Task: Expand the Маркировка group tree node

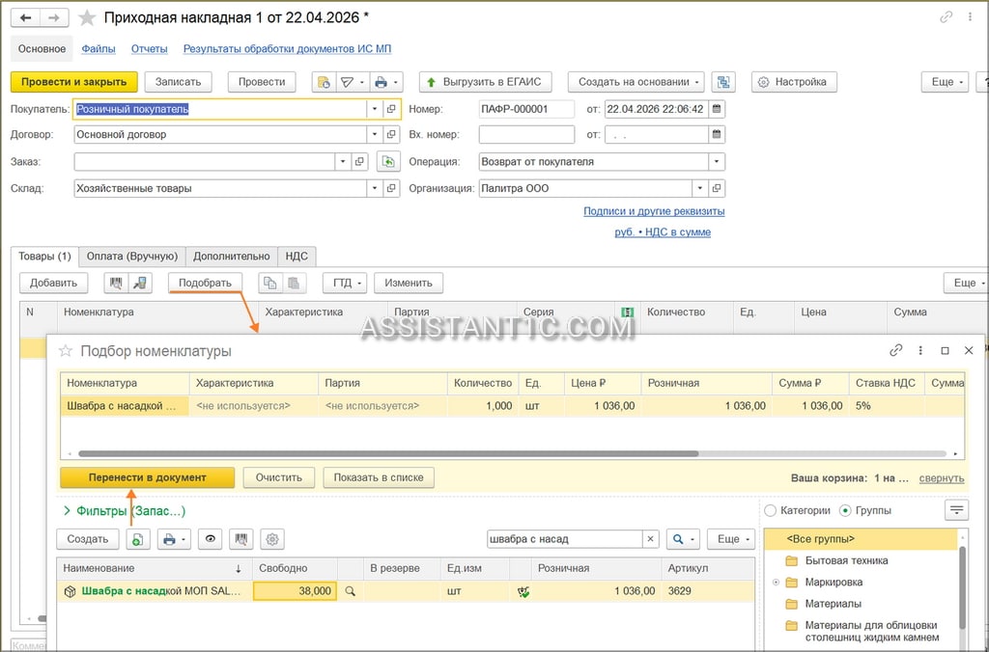Action: [776, 583]
